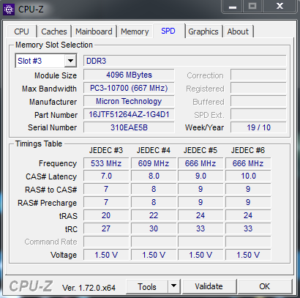Open the Tools dropdown arrow
300x298 pixels.
coord(173,286)
